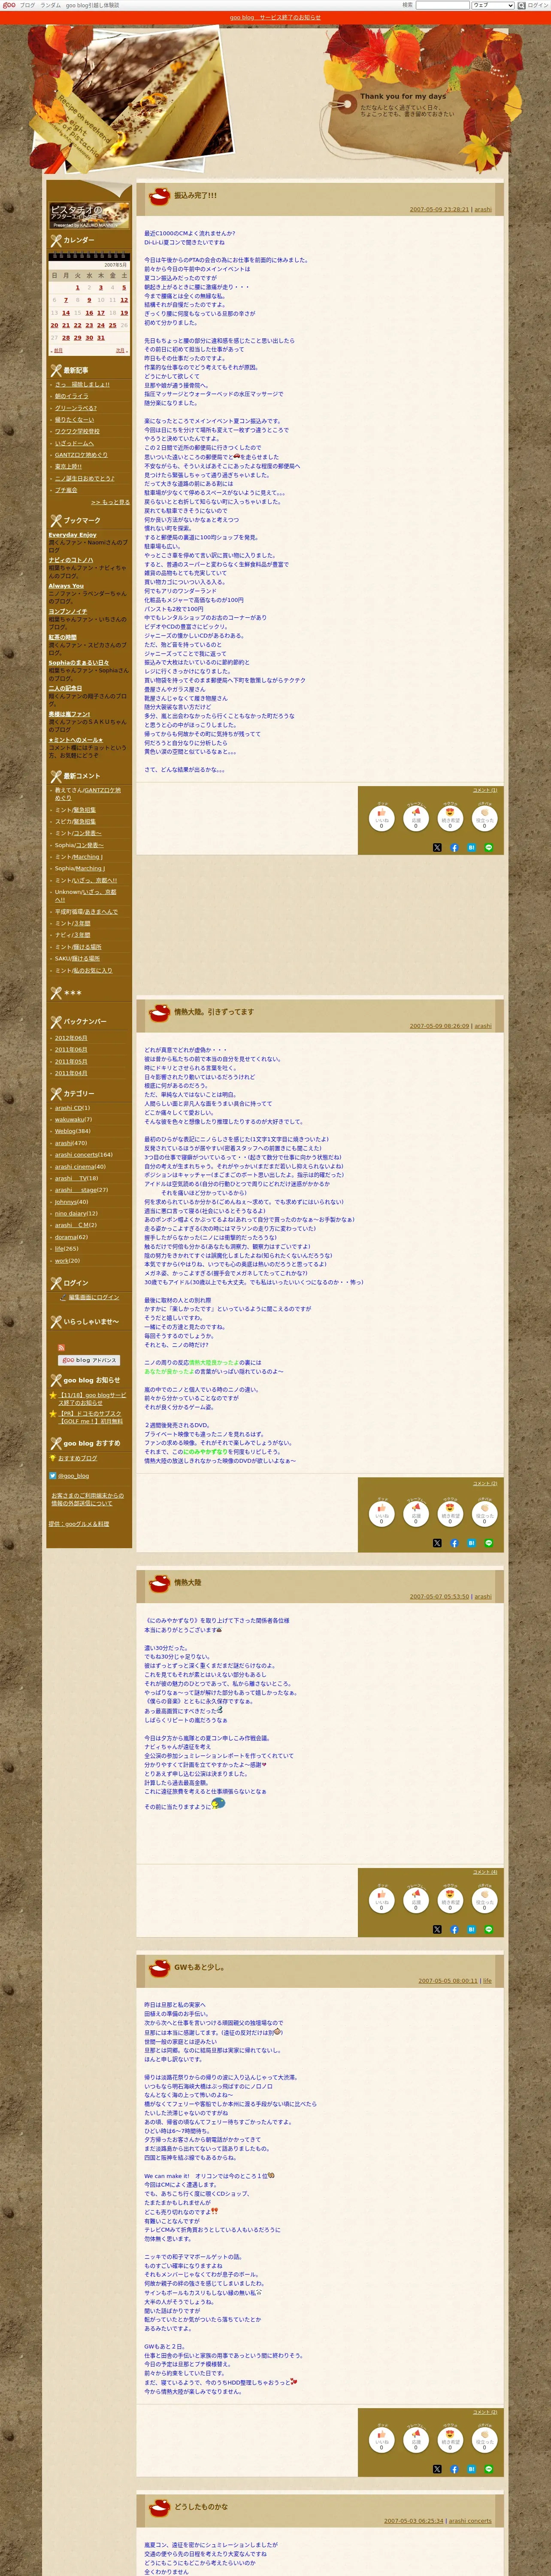Screen dimensions: 551x2576
Task: Open ランダム in the top navigation
Action: coord(50,5)
